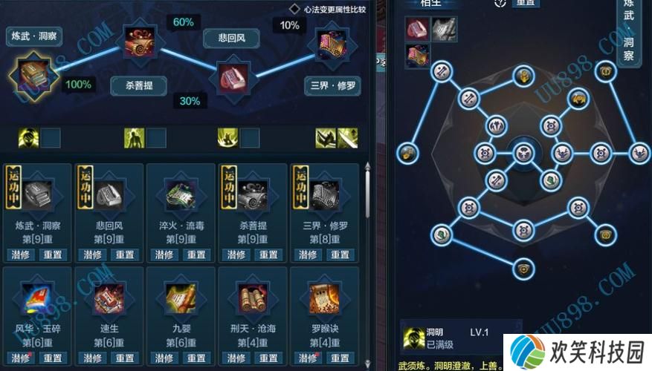Screen dimensions: 652x371
Task: Select the 罗睺诀 skill book icon
Action: click(324, 298)
